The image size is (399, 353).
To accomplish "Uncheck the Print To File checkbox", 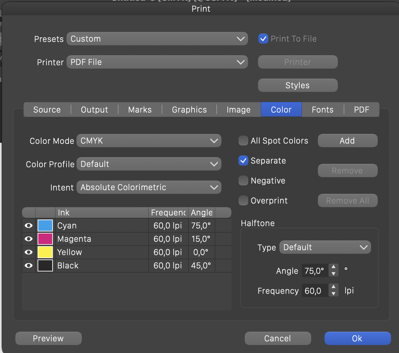I will [x=263, y=39].
